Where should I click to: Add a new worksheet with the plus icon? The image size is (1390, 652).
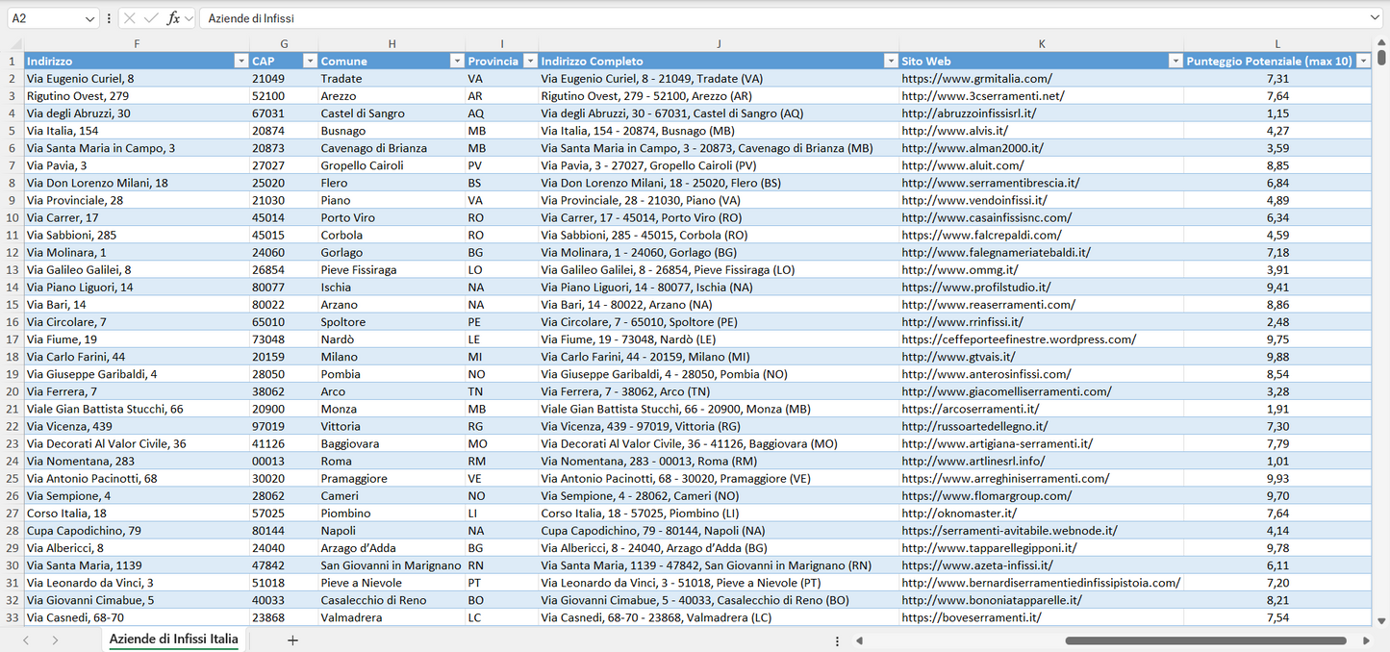coord(292,639)
